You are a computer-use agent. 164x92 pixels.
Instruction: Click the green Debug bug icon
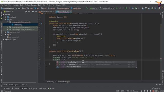126,8
